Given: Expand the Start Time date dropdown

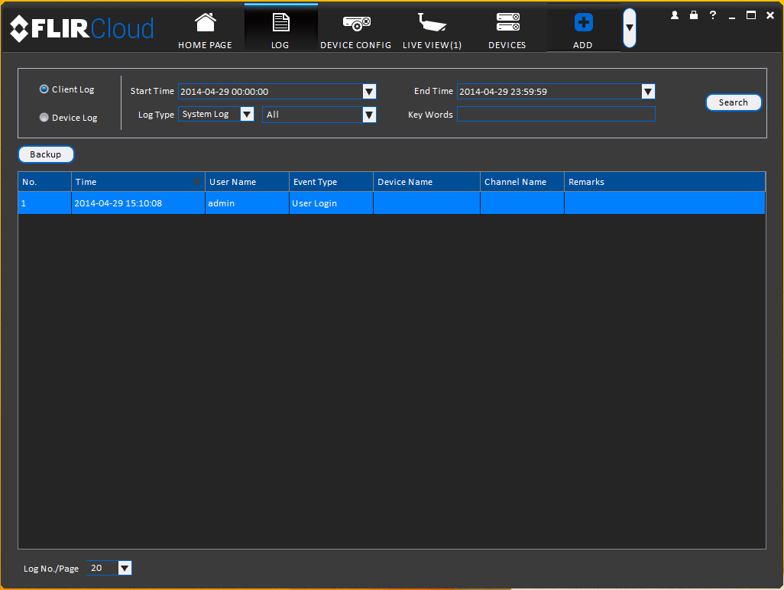Looking at the screenshot, I should (x=369, y=92).
